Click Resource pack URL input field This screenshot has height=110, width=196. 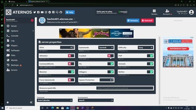pyautogui.click(x=125, y=88)
